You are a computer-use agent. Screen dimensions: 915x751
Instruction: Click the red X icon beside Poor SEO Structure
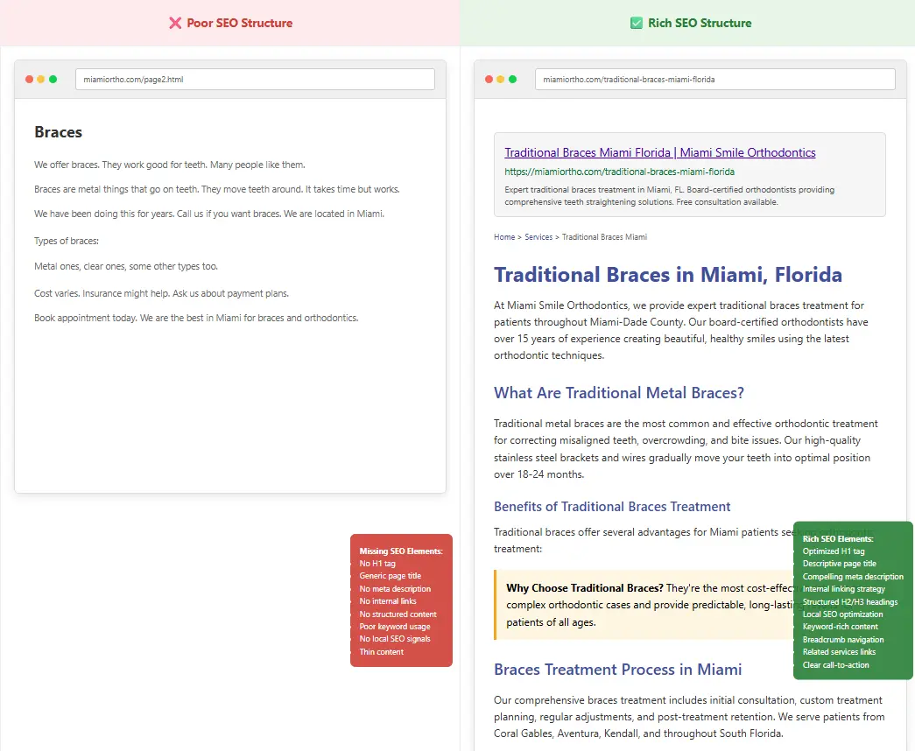tap(175, 23)
